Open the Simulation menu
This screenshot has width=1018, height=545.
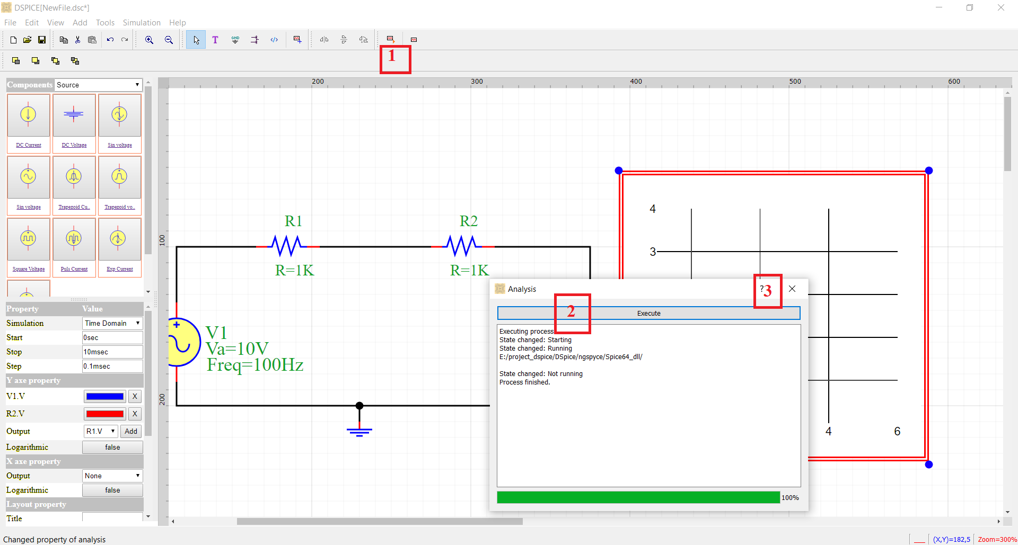(142, 23)
